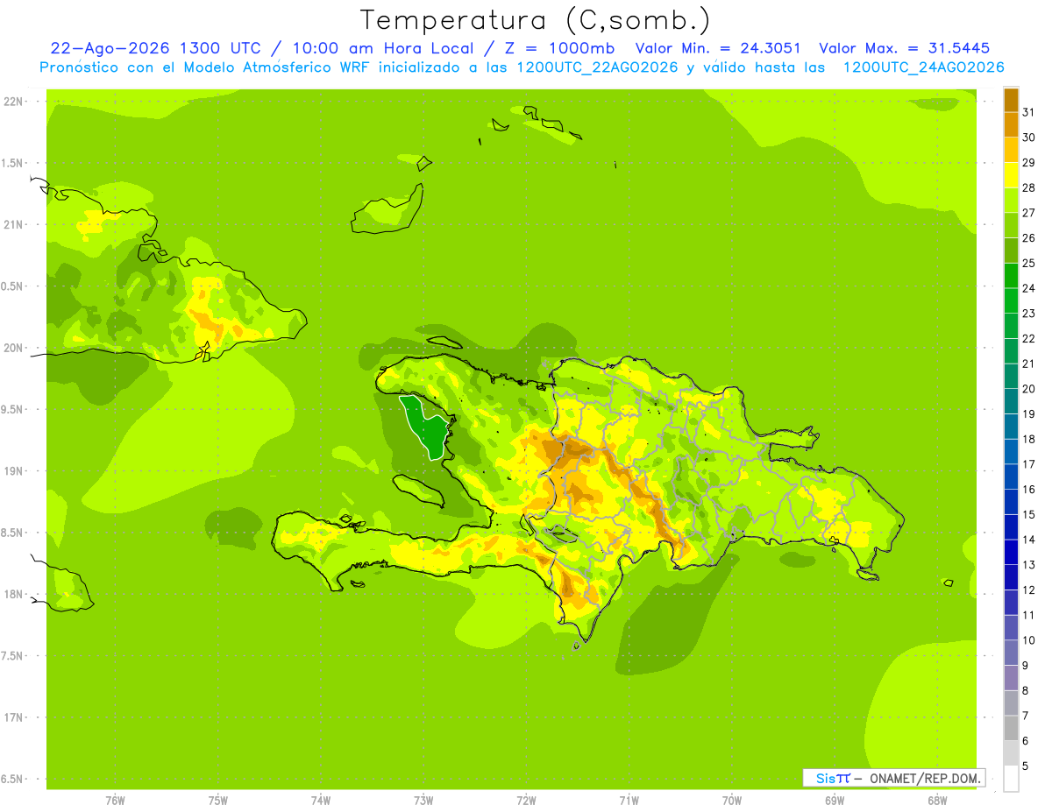Screen dimensions: 1052x812
Task: Click the 18N latitude axis label
Action: (12, 594)
